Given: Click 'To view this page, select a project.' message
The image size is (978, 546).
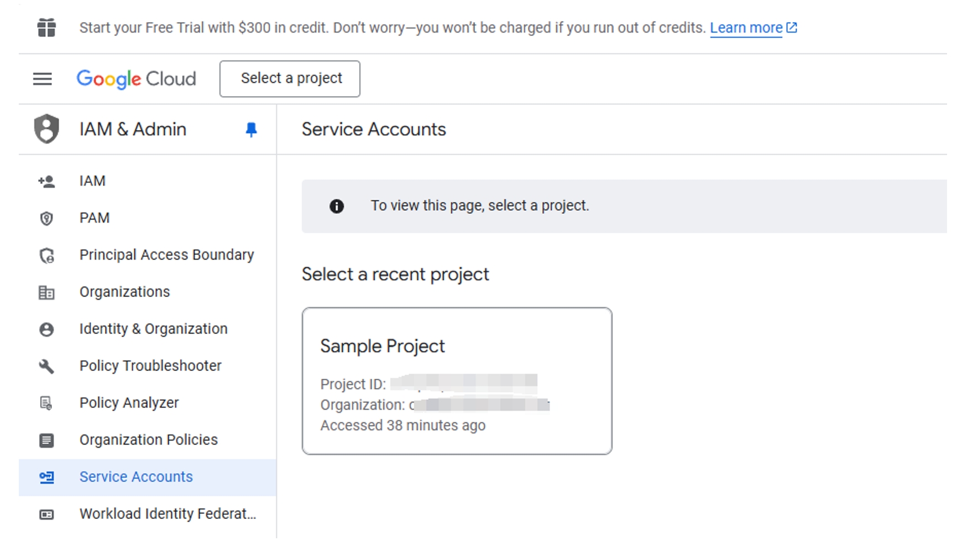Looking at the screenshot, I should [480, 206].
